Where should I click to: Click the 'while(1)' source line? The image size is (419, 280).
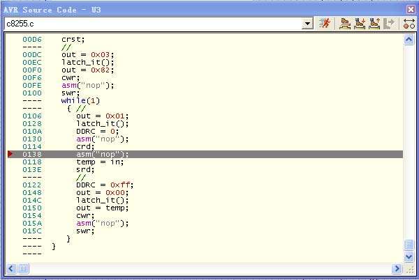80,101
